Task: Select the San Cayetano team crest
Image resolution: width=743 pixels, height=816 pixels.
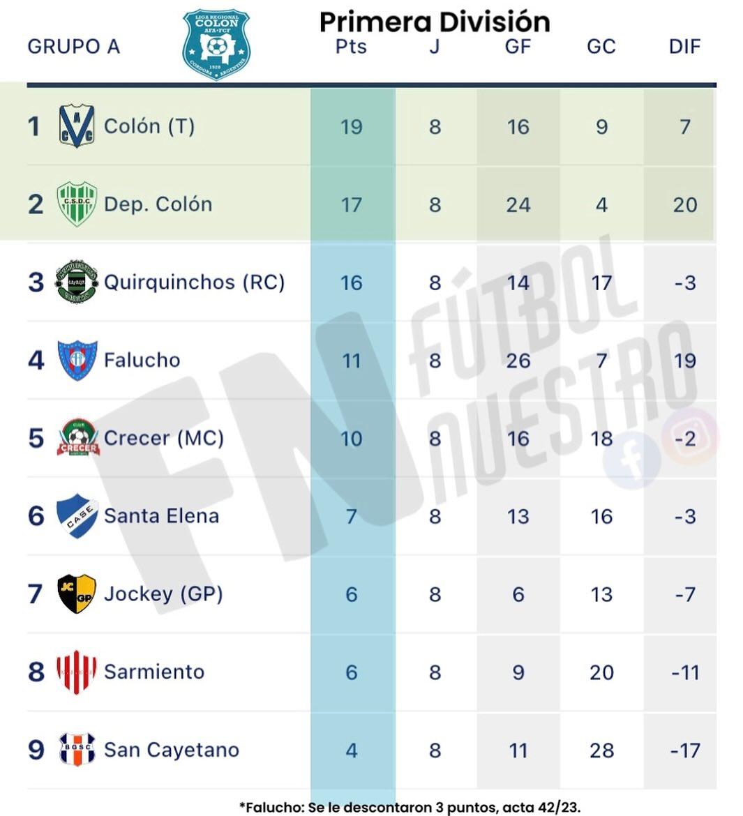Action: pos(76,749)
